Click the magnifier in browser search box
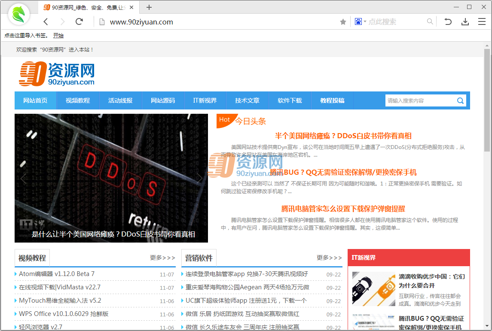The width and height of the screenshot is (492, 331). (430, 21)
